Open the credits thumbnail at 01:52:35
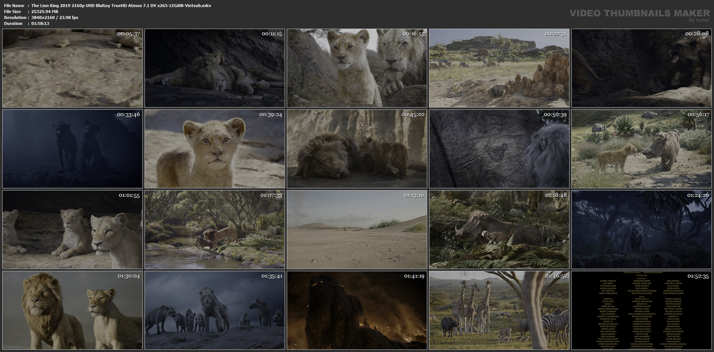 [641, 310]
